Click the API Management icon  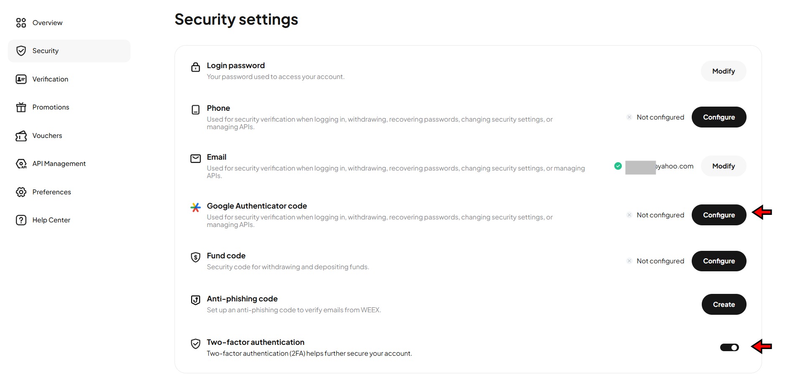(x=21, y=164)
